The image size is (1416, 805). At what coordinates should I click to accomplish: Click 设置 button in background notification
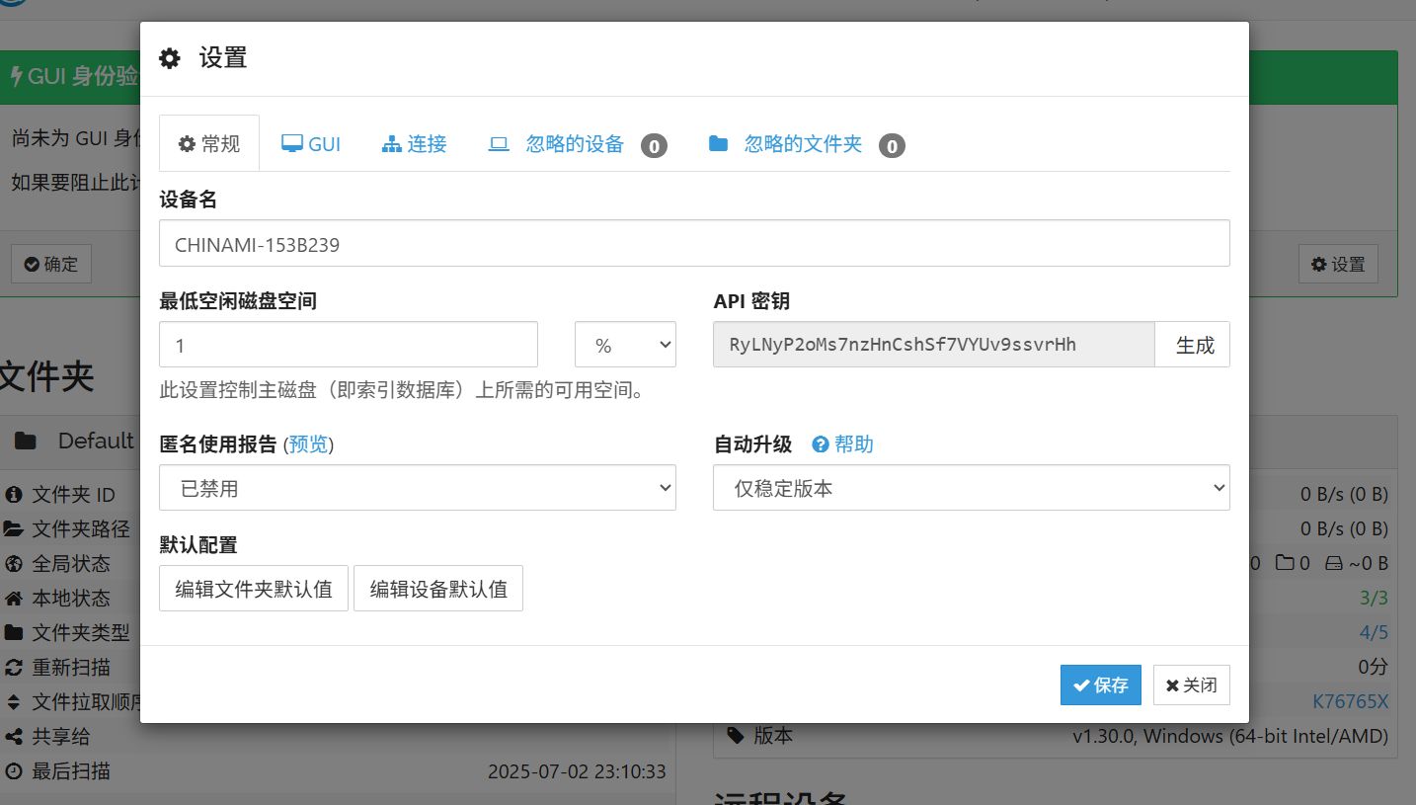[x=1338, y=264]
